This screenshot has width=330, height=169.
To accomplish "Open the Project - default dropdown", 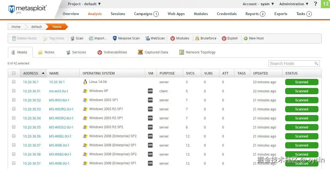I will tap(84, 4).
